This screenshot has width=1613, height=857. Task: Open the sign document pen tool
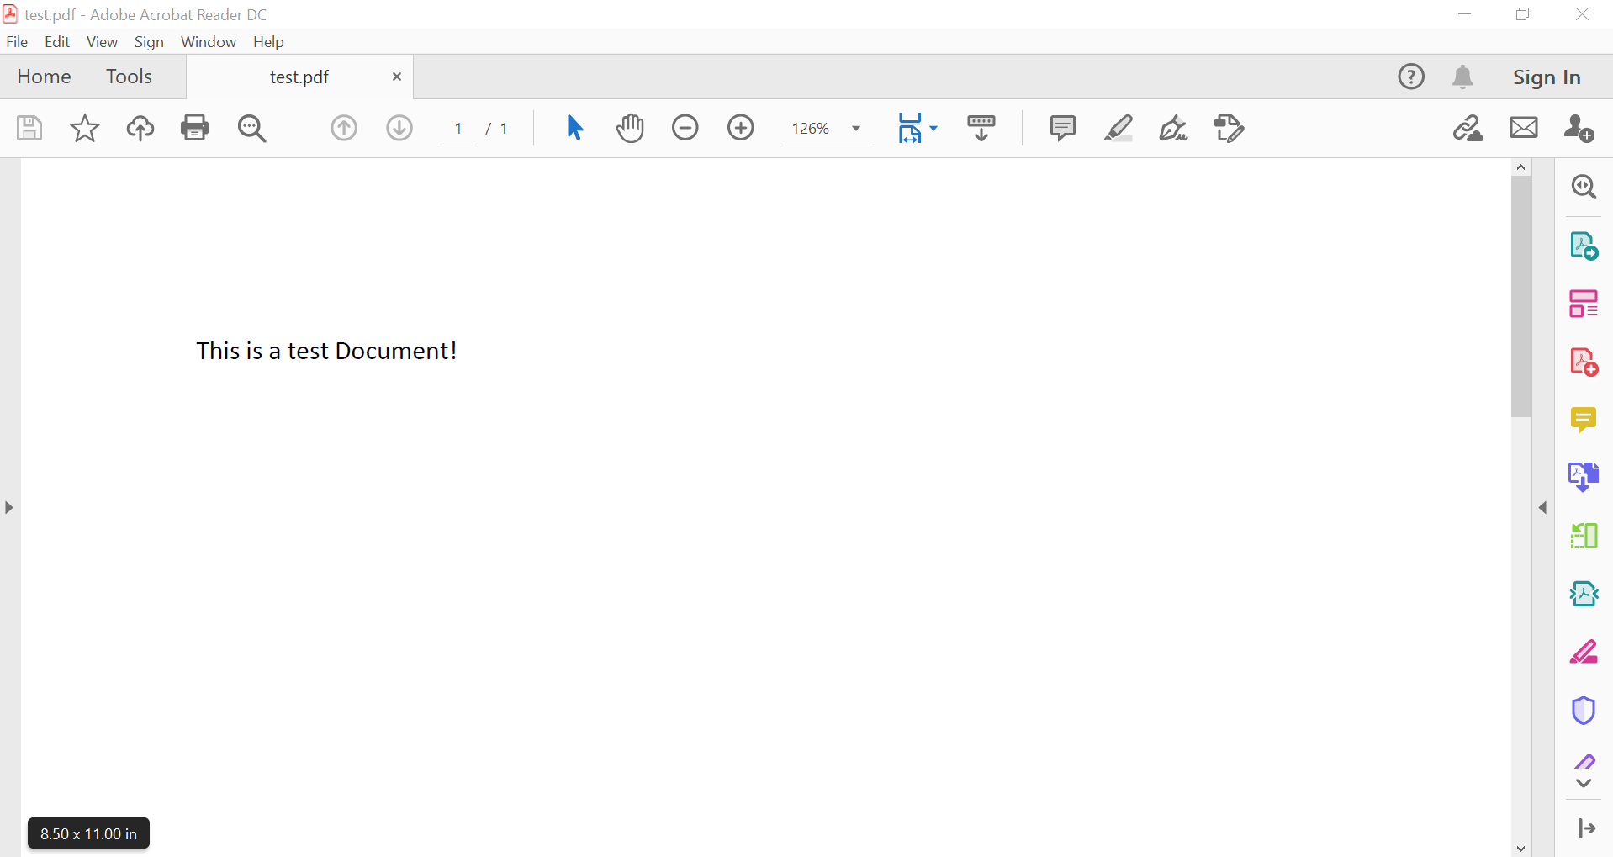pos(1174,128)
